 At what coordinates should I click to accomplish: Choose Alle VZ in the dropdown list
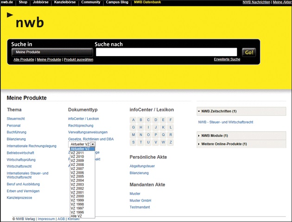[x=76, y=216]
